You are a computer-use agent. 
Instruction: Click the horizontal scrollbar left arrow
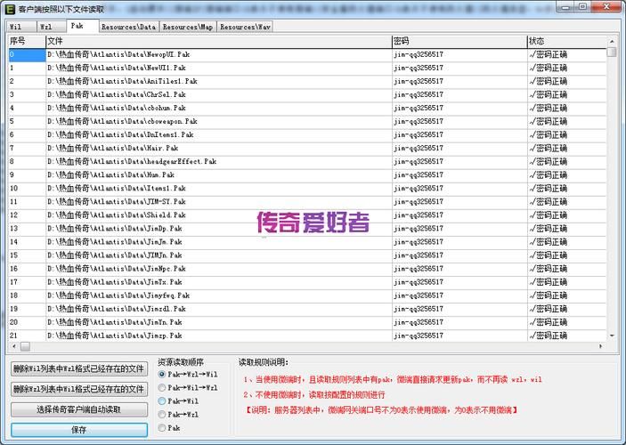(14, 346)
